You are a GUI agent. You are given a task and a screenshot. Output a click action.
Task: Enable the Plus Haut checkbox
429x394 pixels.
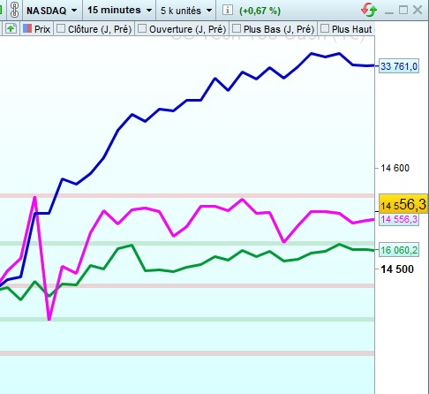(x=324, y=28)
